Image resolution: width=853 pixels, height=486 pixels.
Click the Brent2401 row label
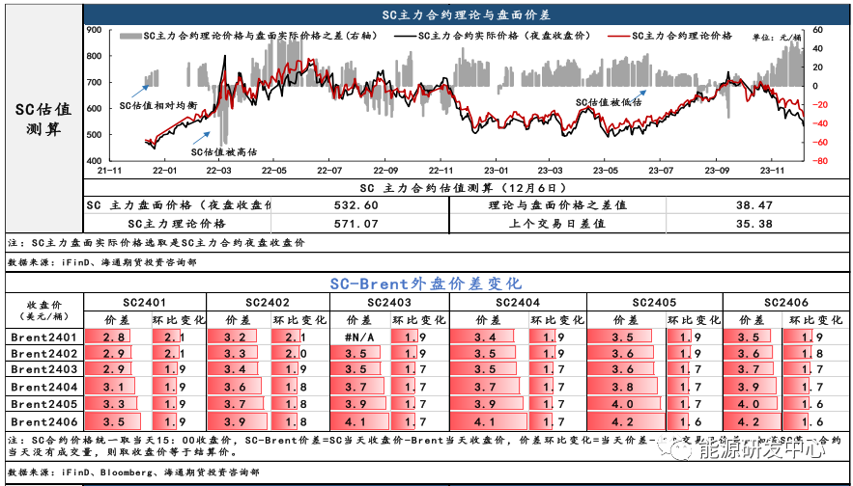44,337
